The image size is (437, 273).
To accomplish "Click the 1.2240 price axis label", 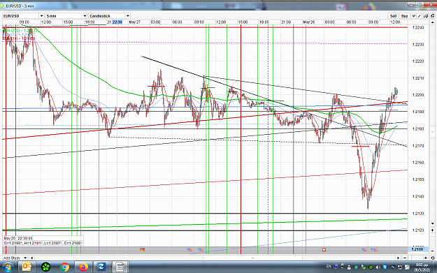I will [x=418, y=27].
